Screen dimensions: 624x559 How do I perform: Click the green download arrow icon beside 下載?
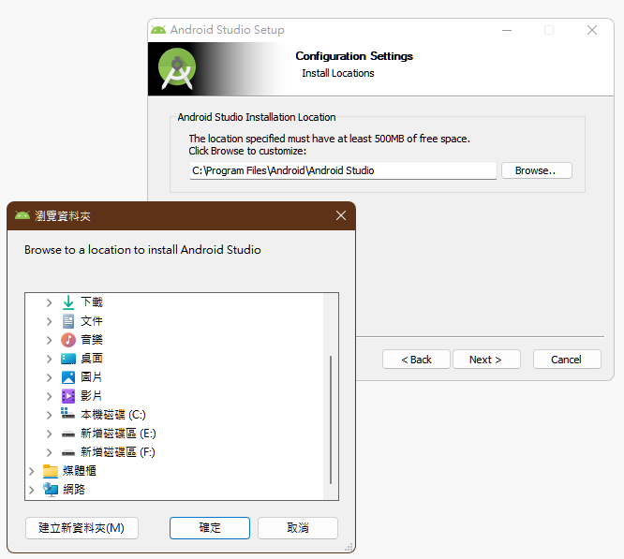[x=68, y=302]
